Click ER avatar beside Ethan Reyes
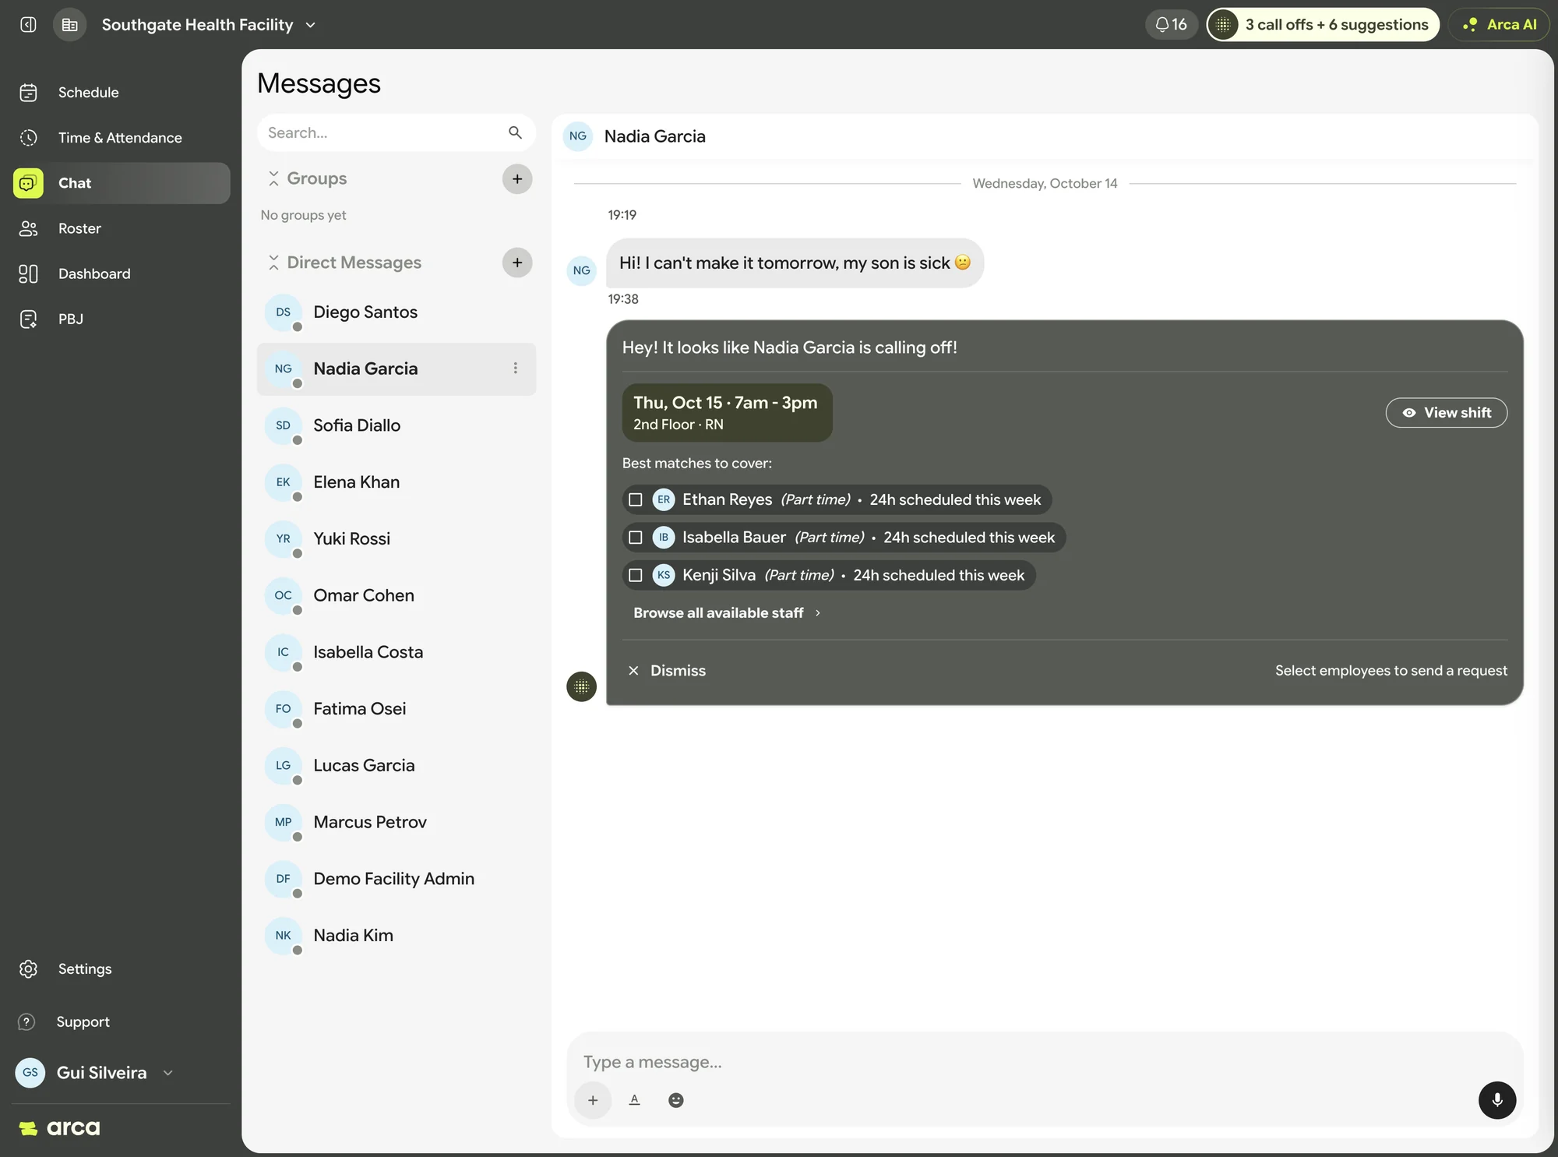Screen dimensions: 1558x1157 pyautogui.click(x=664, y=500)
